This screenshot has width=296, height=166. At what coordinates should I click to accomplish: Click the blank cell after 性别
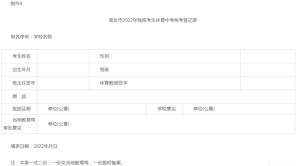[x=268, y=56]
